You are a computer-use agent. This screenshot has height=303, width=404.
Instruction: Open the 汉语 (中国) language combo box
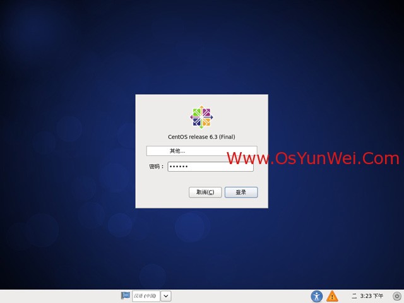(145, 295)
